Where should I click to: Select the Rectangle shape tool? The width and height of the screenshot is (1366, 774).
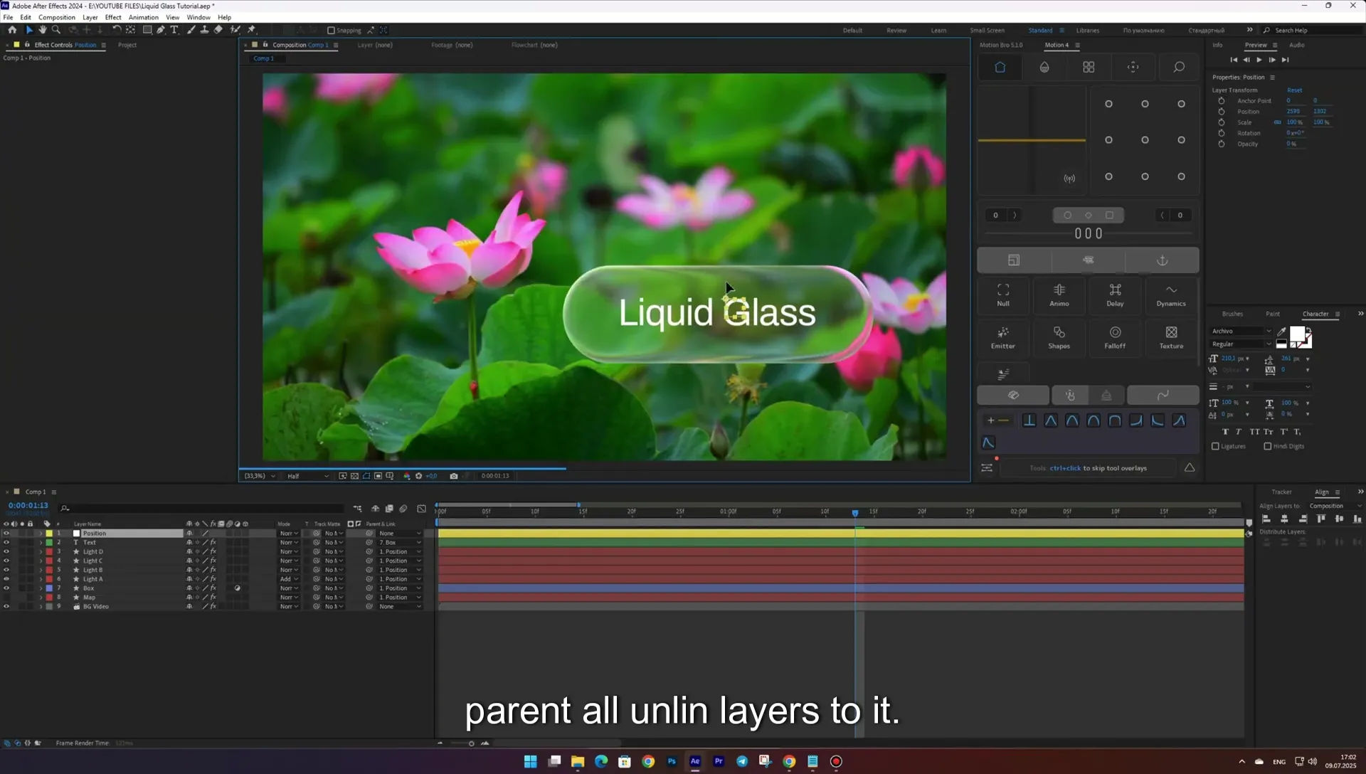click(x=147, y=30)
